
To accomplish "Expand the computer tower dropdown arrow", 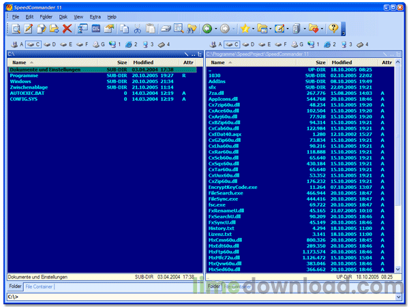I will tap(305, 29).
